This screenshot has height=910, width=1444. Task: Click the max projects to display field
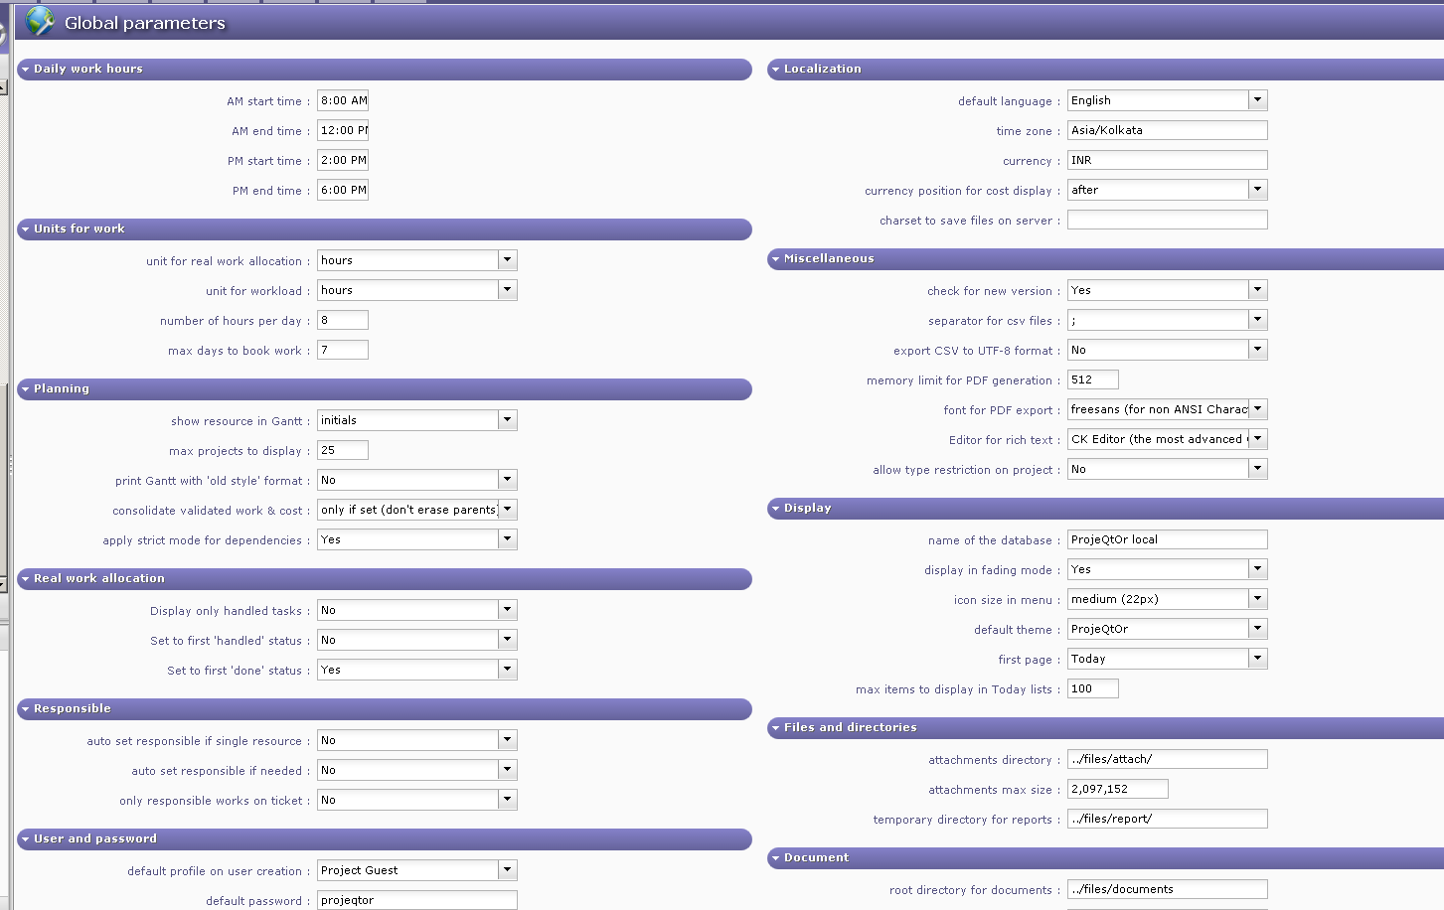[x=343, y=450]
